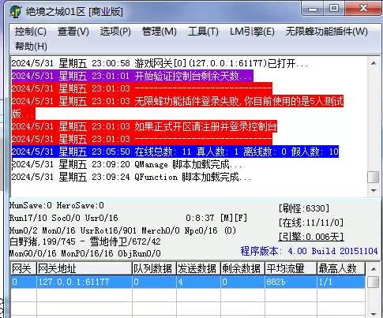Click the Run17/10 Soc0/0 Usr0/16 status text

(x=63, y=218)
